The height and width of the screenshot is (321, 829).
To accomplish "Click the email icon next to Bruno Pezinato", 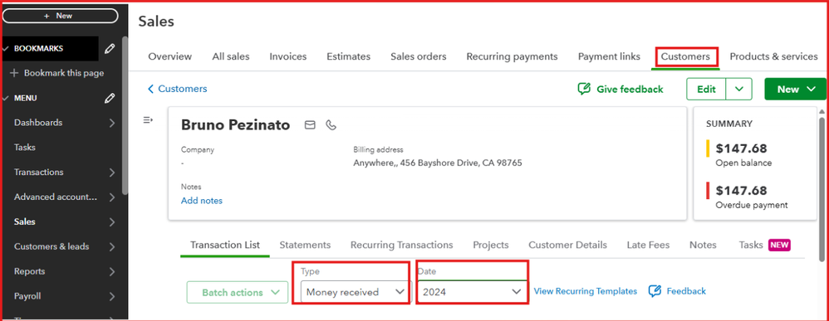I will [x=310, y=125].
